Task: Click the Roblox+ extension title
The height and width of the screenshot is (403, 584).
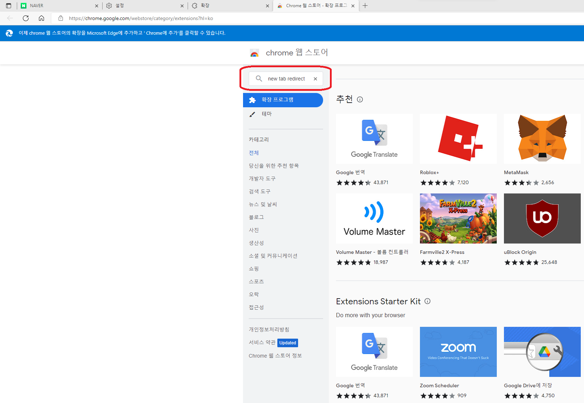Action: pos(429,172)
